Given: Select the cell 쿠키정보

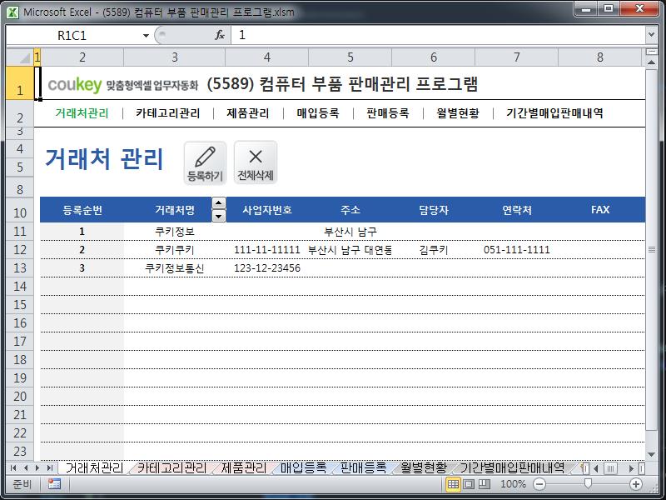Looking at the screenshot, I should [175, 232].
